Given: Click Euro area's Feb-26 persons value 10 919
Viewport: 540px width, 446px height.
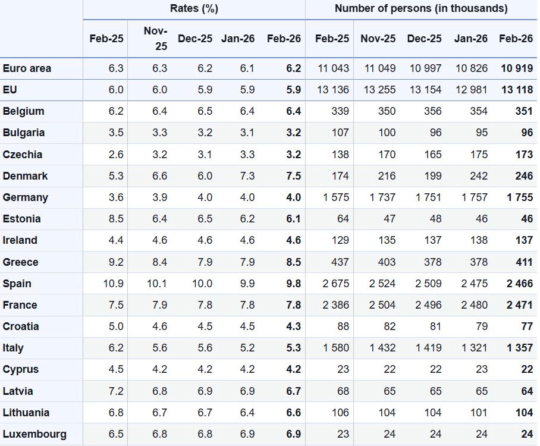Looking at the screenshot, I should pos(516,68).
